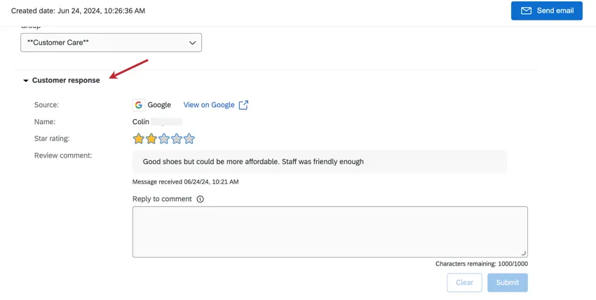Collapse the Customer response section
The height and width of the screenshot is (300, 596).
[26, 81]
